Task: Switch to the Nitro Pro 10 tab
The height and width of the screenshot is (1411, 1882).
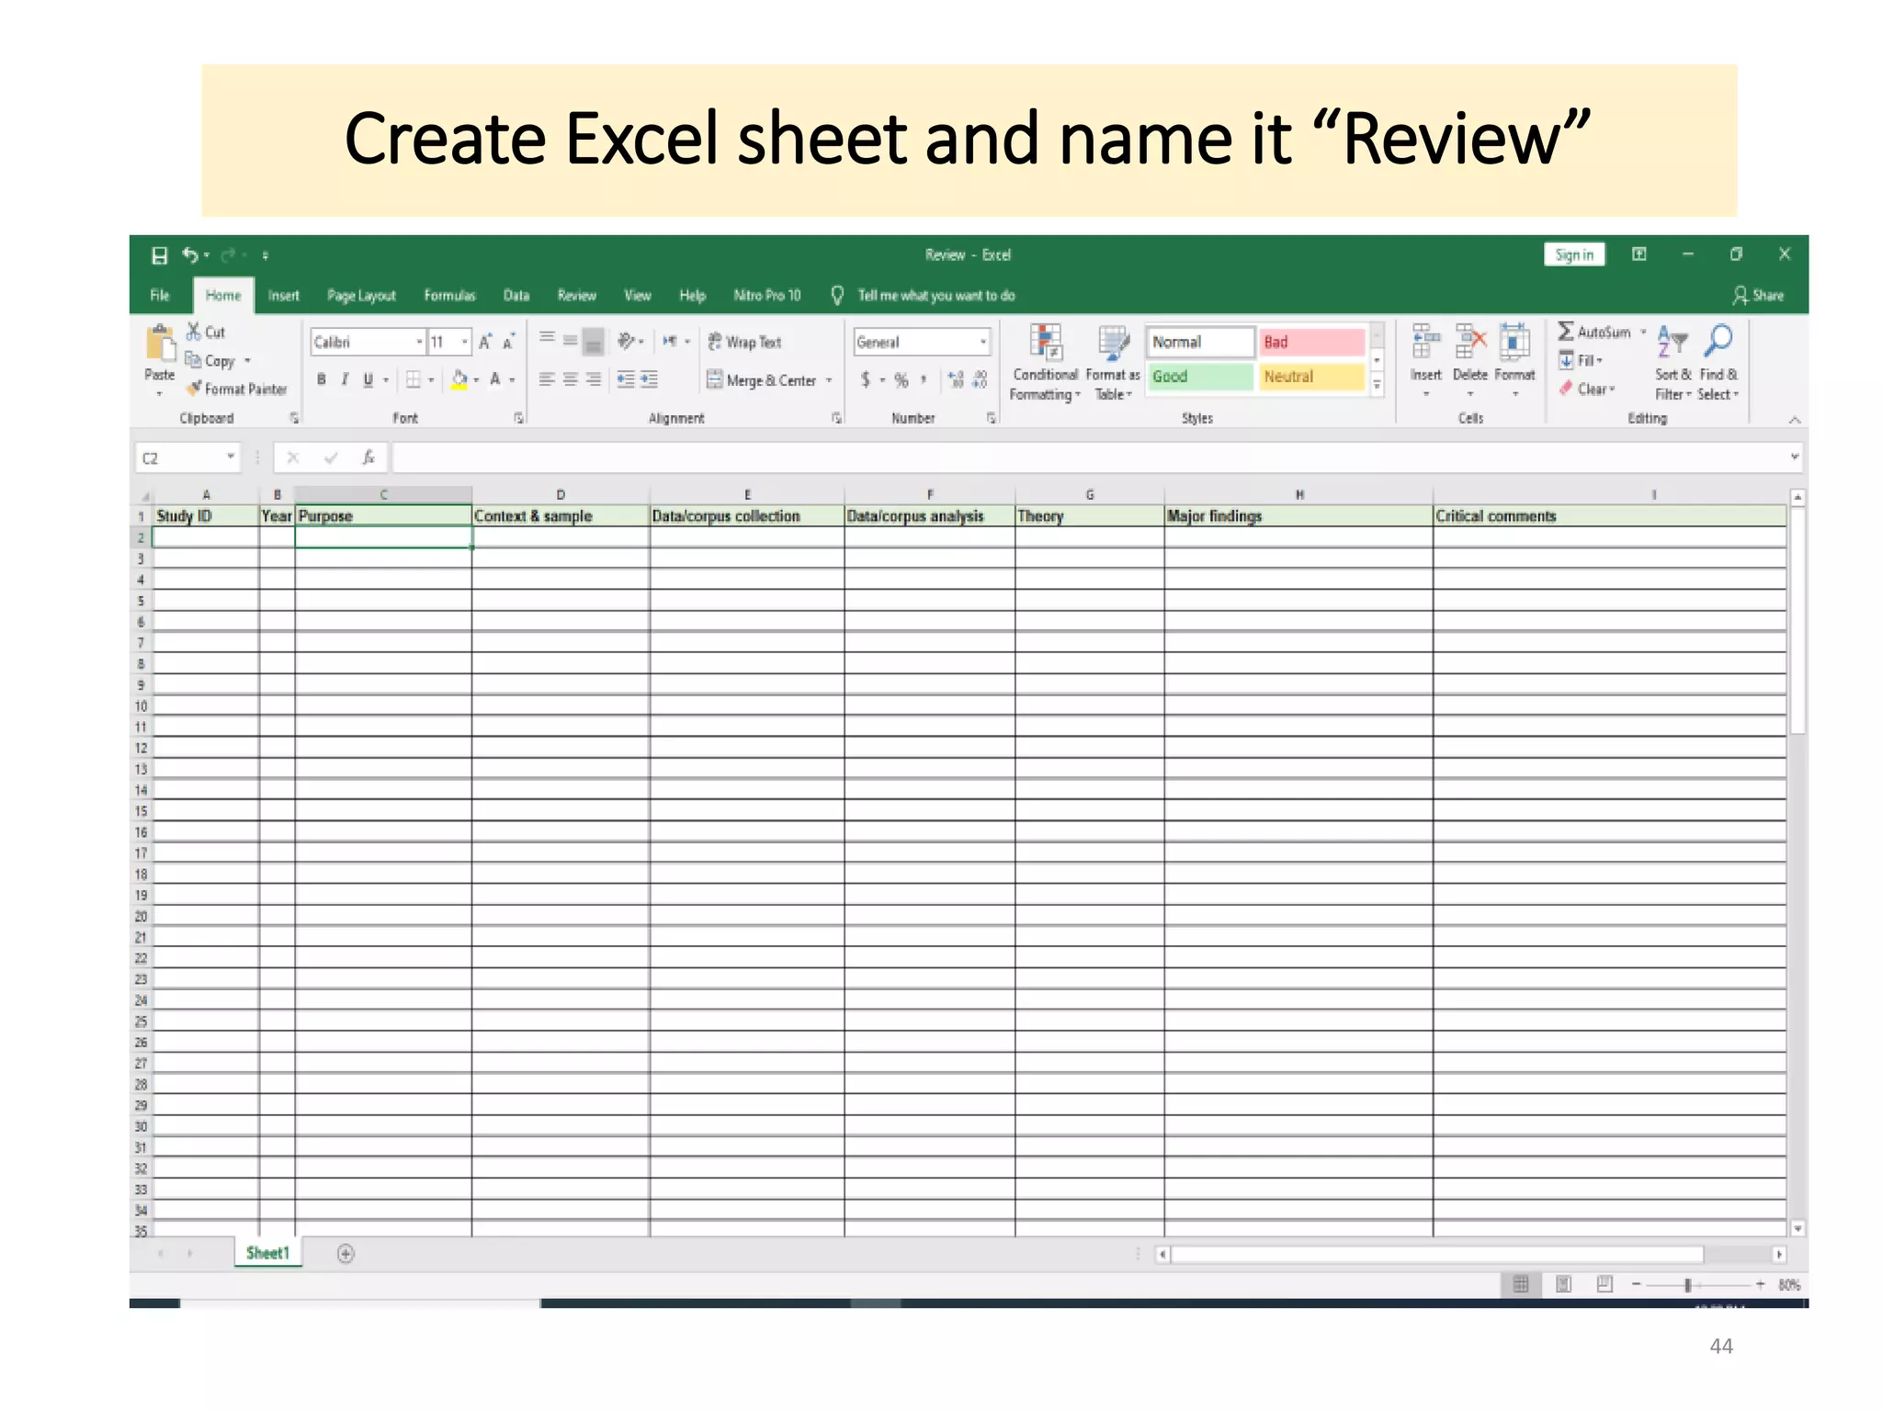Action: [x=767, y=295]
